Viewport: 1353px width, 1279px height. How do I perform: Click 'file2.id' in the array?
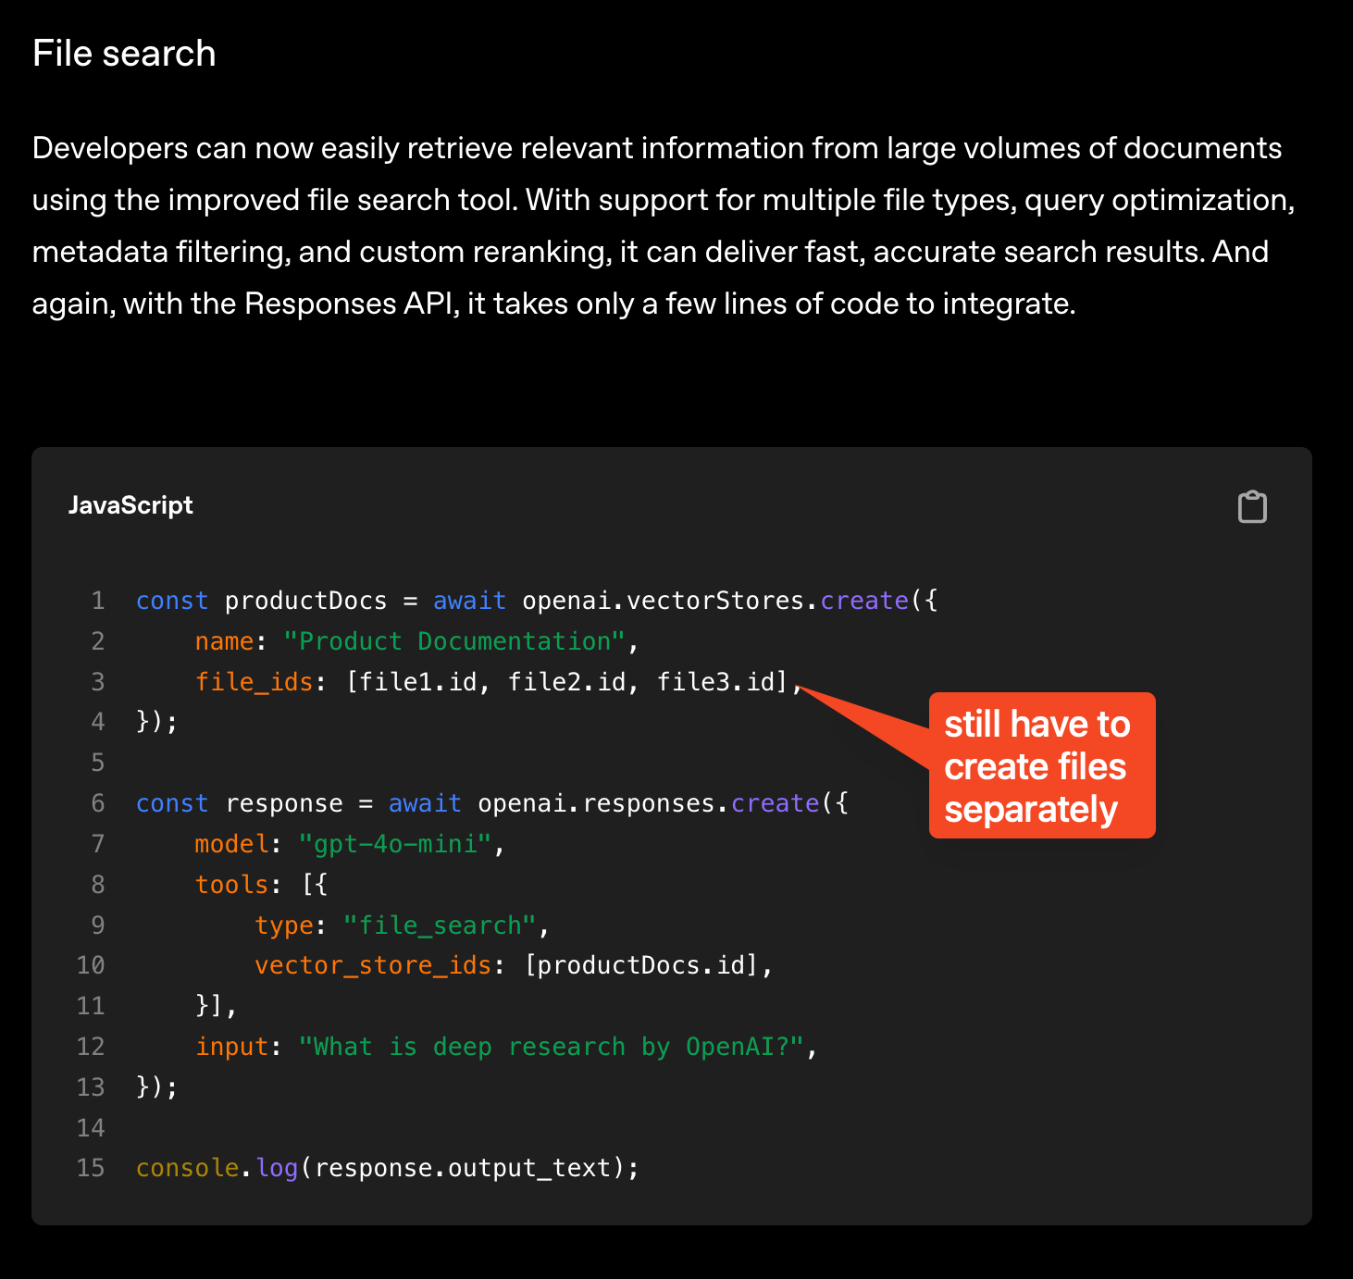(x=567, y=682)
